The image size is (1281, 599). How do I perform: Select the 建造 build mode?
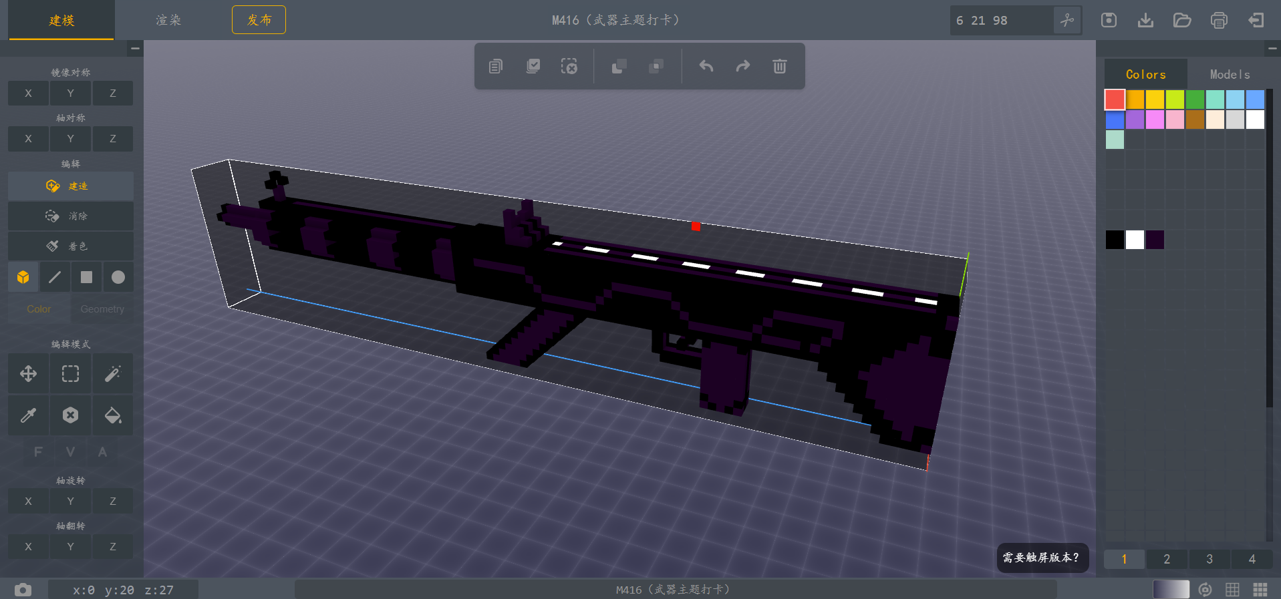pyautogui.click(x=71, y=186)
